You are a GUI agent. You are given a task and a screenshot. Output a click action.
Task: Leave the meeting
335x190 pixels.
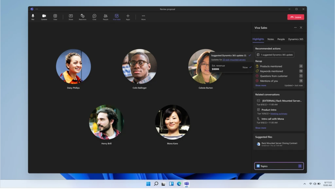295,17
